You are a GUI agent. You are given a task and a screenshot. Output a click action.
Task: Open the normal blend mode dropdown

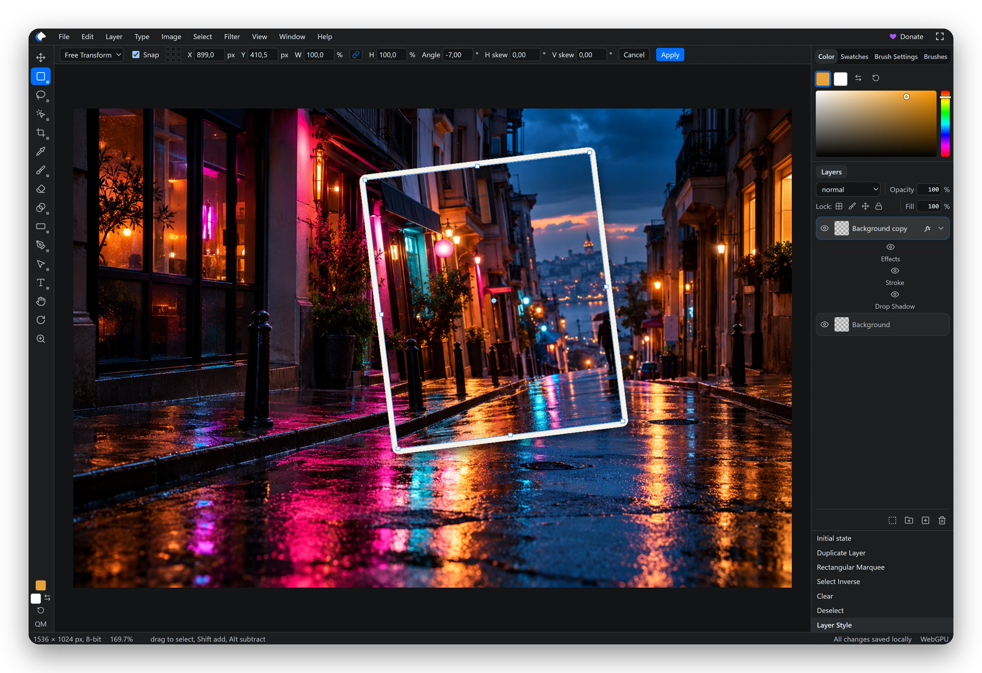[x=848, y=190]
